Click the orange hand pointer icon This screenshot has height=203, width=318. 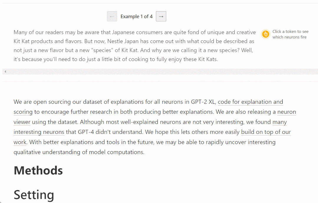click(x=266, y=34)
